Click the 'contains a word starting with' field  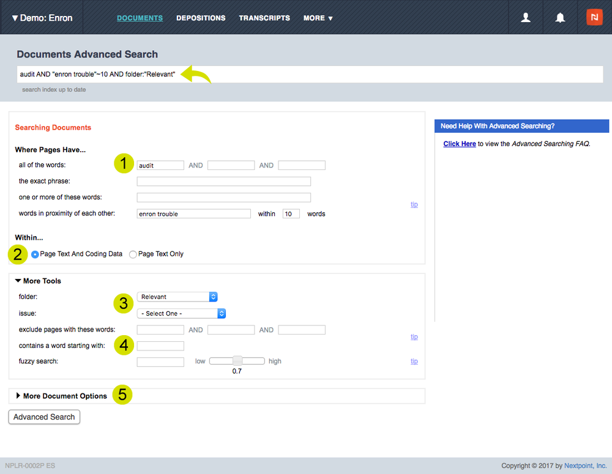pyautogui.click(x=160, y=346)
